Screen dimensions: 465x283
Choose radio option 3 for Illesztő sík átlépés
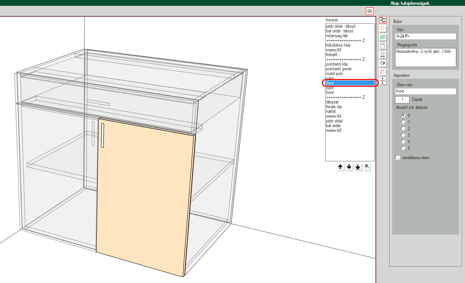pos(403,135)
